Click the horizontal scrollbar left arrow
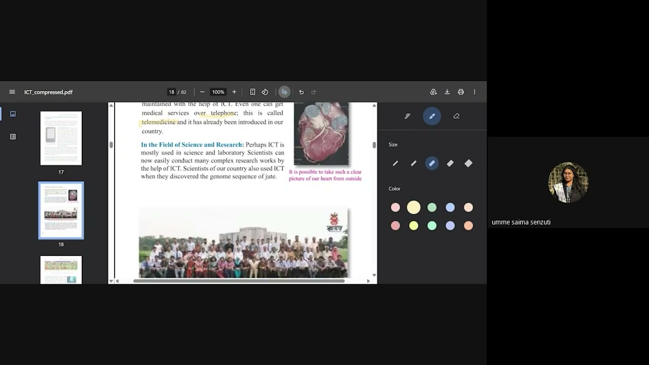This screenshot has height=365, width=649. [x=117, y=281]
